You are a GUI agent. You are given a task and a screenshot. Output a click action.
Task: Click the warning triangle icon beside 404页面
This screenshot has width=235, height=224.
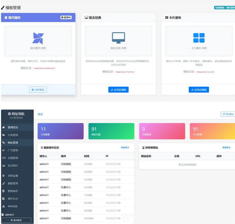tap(4, 206)
